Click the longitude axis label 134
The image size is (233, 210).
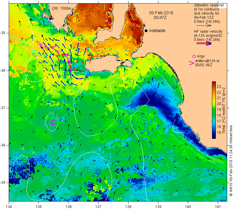[x=9, y=207]
